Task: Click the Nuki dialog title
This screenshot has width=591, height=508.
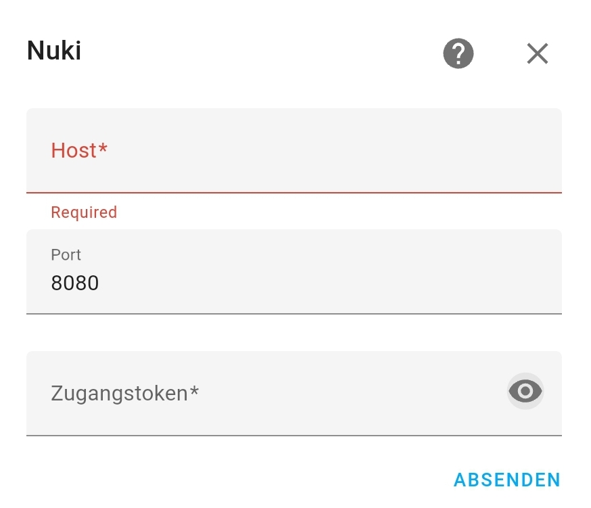Action: click(x=54, y=51)
